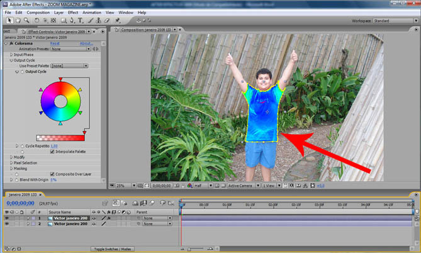
Task: Select the Eraser tool
Action: 108,20
